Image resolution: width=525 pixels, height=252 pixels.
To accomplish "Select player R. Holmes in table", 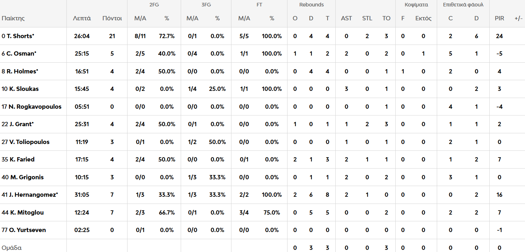I will coord(22,71).
